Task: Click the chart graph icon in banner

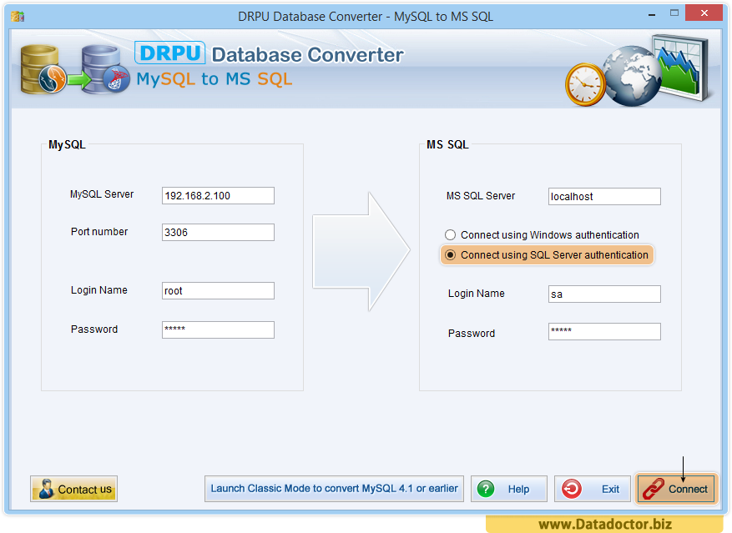Action: (682, 67)
